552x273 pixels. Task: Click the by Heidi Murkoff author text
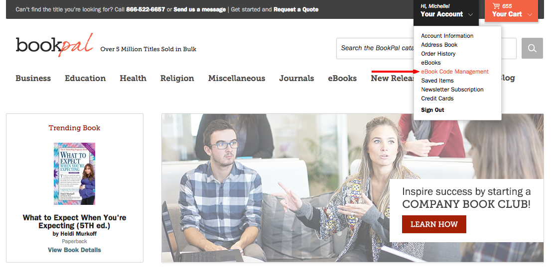[x=74, y=234]
